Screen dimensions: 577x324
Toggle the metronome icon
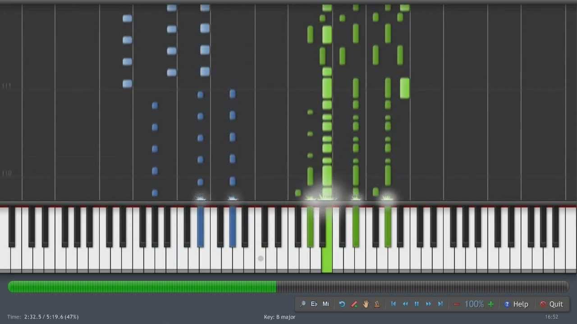point(377,304)
